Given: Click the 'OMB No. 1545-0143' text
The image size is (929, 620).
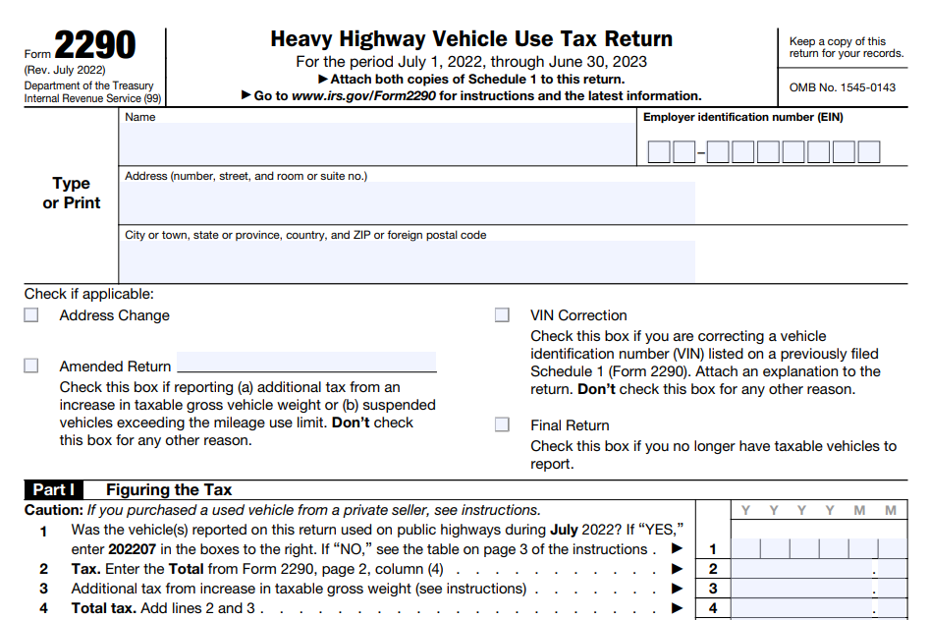Looking at the screenshot, I should pyautogui.click(x=843, y=87).
